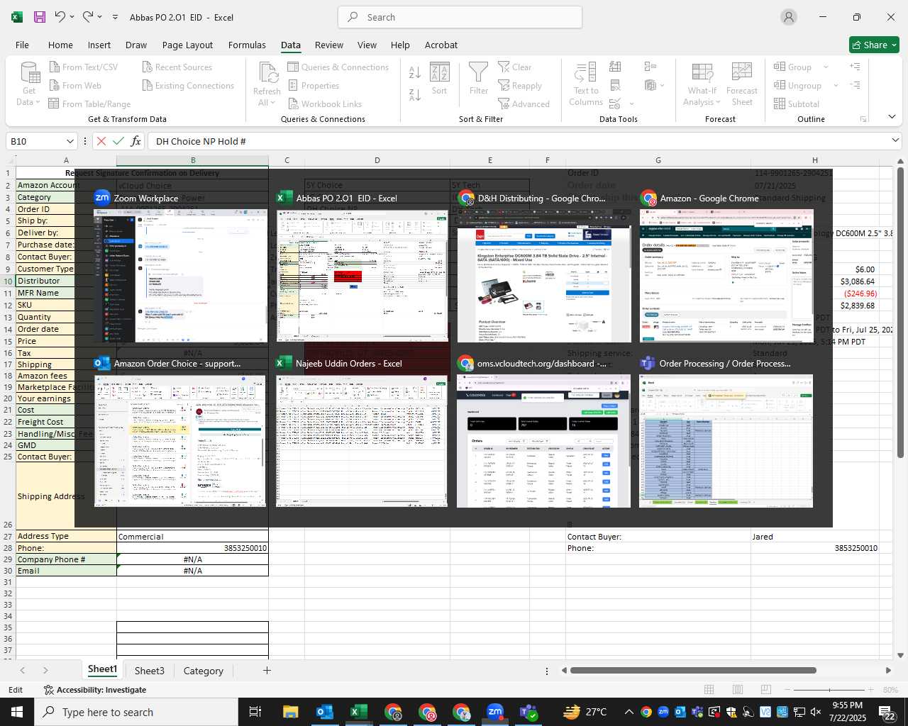Open the File menu
908x726 pixels.
(22, 45)
